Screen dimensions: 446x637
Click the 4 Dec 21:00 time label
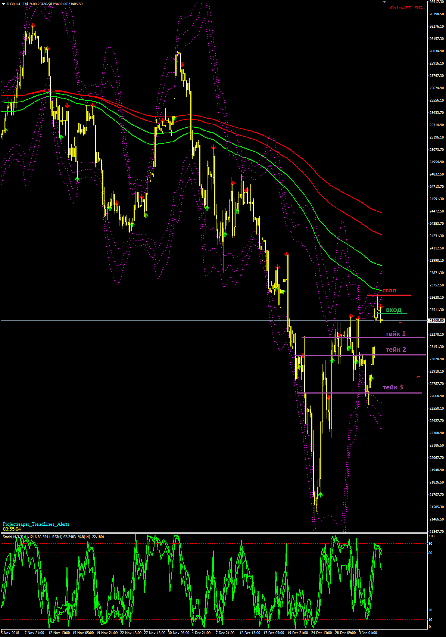pos(202,633)
